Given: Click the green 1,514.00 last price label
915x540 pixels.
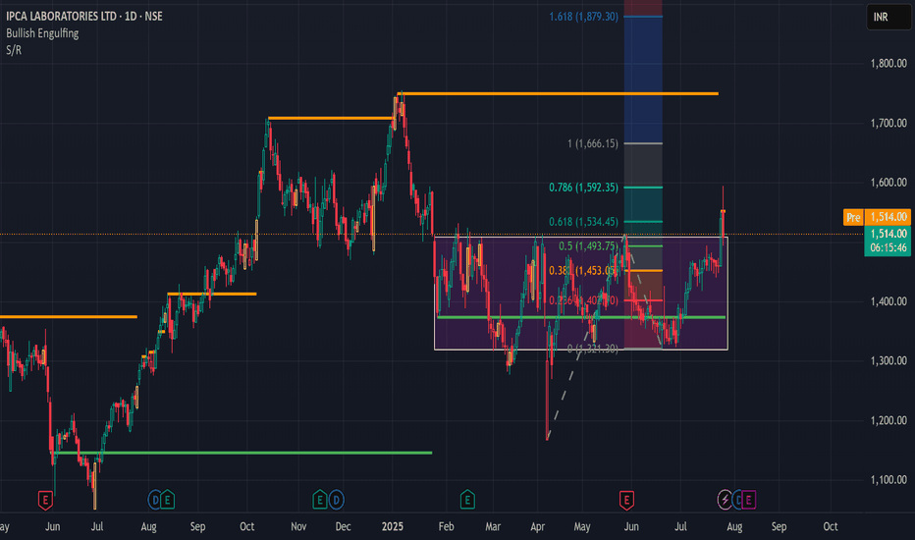Looking at the screenshot, I should (888, 234).
